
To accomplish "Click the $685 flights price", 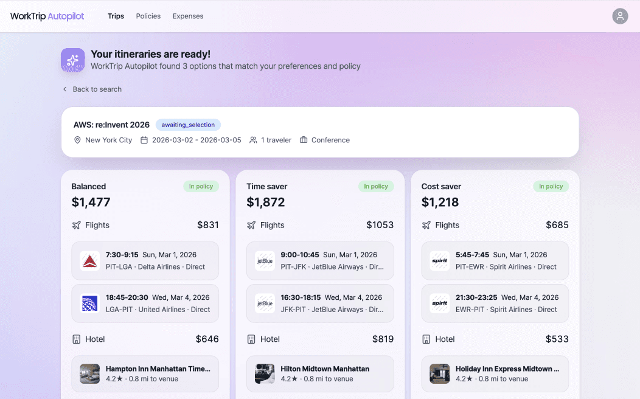I will (x=557, y=225).
